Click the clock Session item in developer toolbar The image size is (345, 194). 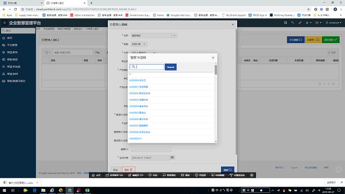tap(153, 175)
